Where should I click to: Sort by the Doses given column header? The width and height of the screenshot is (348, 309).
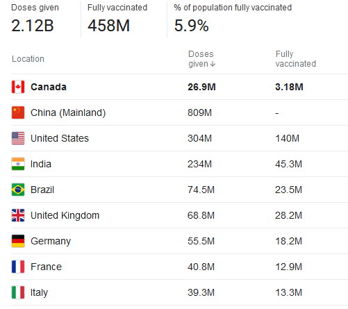point(201,59)
